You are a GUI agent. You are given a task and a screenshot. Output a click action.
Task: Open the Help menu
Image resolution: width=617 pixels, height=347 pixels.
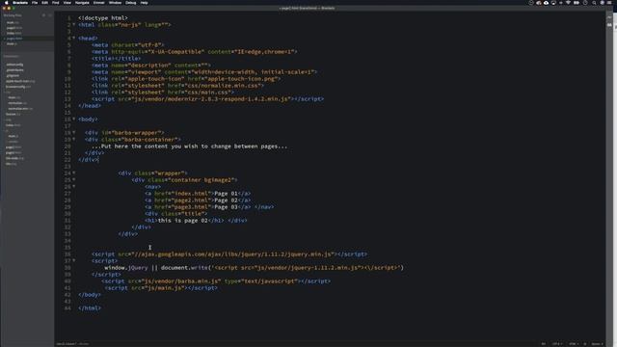pyautogui.click(x=144, y=2)
